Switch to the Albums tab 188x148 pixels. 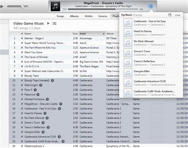point(74,16)
